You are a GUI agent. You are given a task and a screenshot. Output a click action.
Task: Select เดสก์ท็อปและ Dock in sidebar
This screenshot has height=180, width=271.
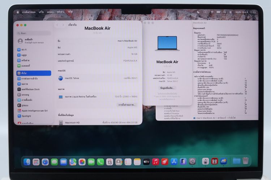click(x=34, y=89)
